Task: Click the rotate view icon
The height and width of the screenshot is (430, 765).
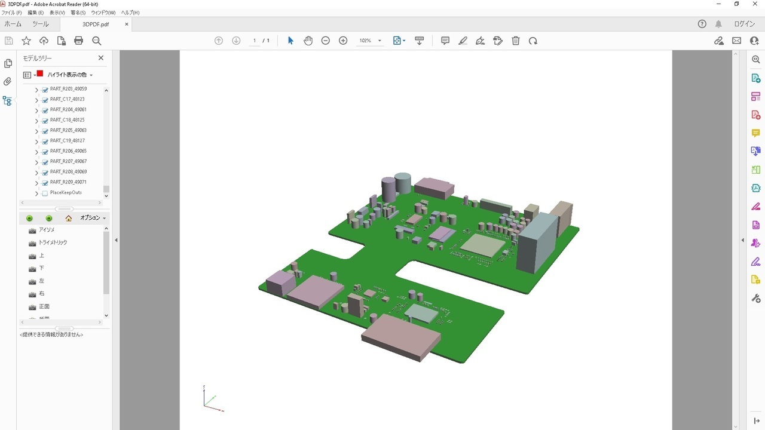Action: click(533, 41)
